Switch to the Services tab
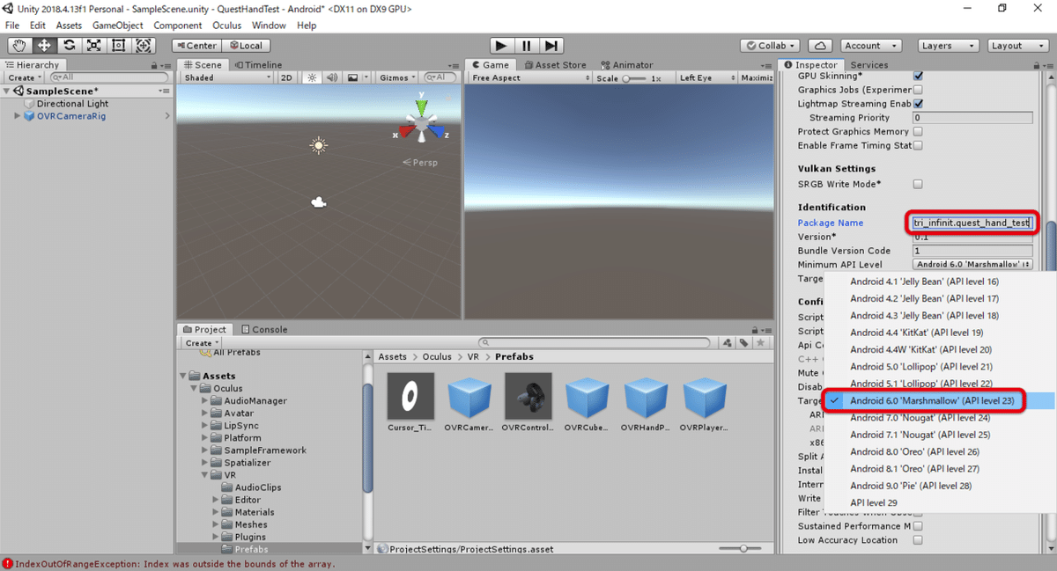 pyautogui.click(x=869, y=64)
